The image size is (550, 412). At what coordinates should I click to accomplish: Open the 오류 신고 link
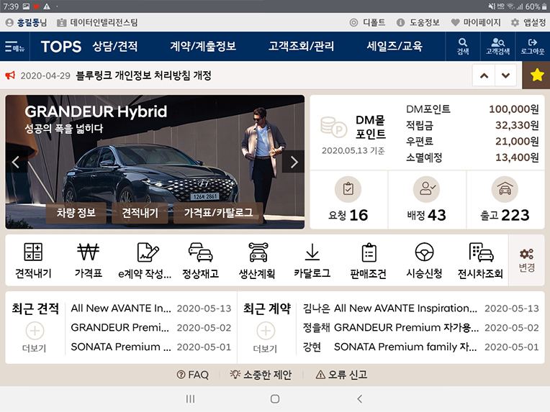tap(341, 375)
